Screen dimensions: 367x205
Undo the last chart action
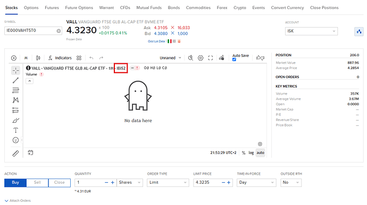pos(91,58)
